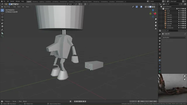Hide Cylinder.001 using its eye icon
This screenshot has width=187, height=105.
pos(181,28)
